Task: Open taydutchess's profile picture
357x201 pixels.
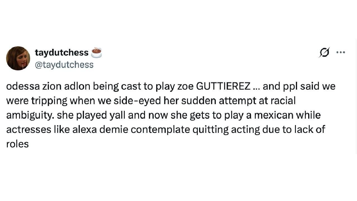Action: tap(18, 58)
